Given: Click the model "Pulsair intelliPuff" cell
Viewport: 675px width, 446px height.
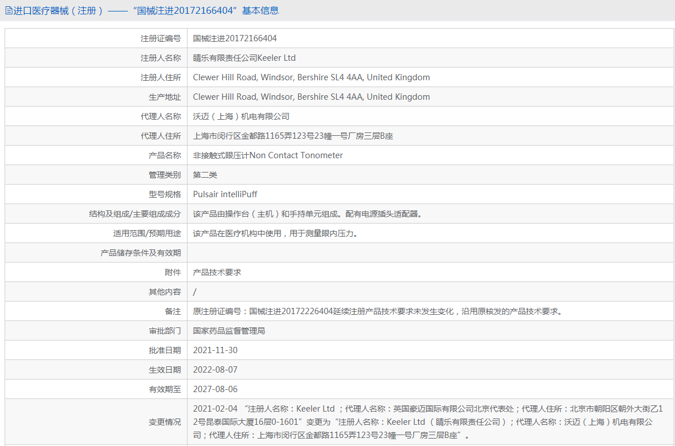Looking at the screenshot, I should coord(225,194).
